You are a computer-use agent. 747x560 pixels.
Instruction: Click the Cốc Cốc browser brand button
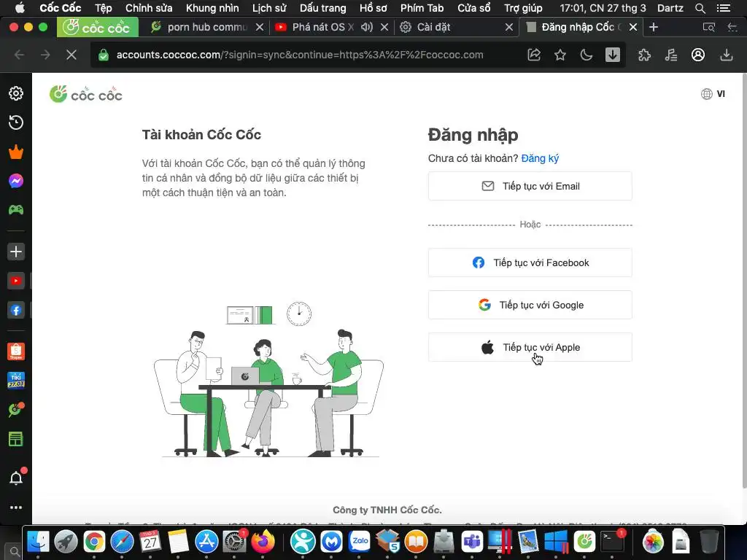(98, 27)
